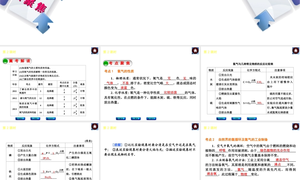Click the 碳与氧气的反应 cell
Image resolution: width=300 pixels, height=180 pixels.
coord(28,98)
